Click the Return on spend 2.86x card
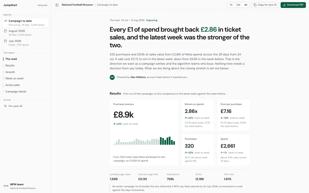309x193 pixels. [x=198, y=115]
